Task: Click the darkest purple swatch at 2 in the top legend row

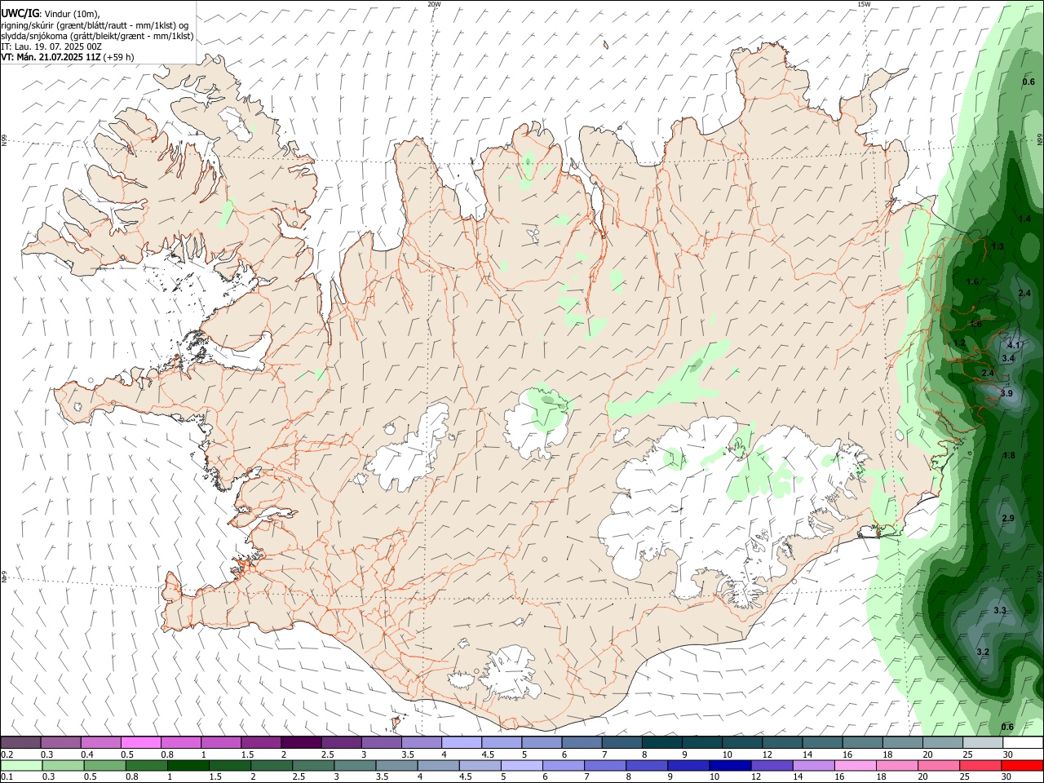Action: (300, 742)
